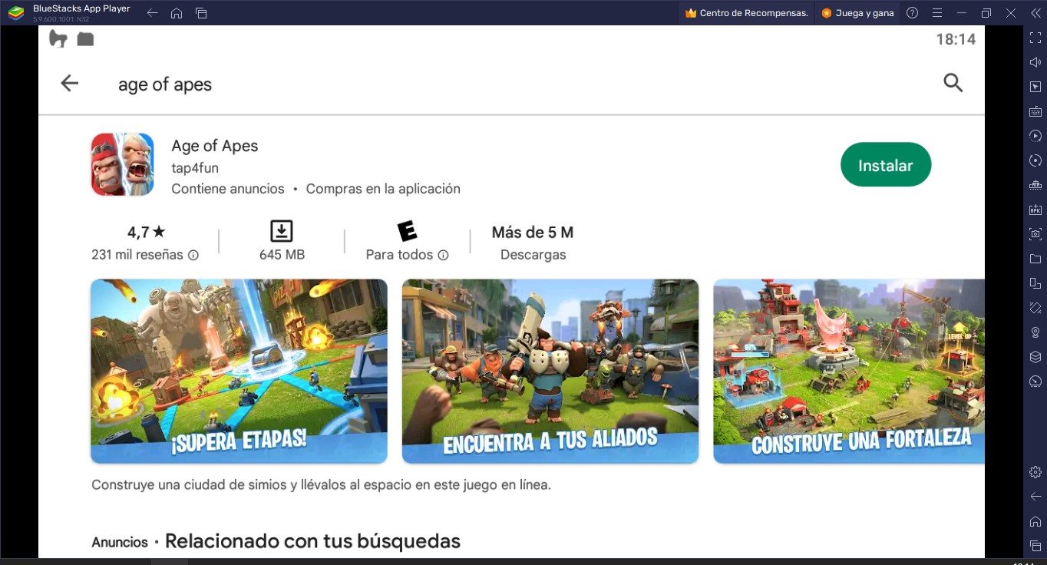Click the sidebar recent apps icon
Viewport: 1047px width, 565px height.
(x=1035, y=545)
